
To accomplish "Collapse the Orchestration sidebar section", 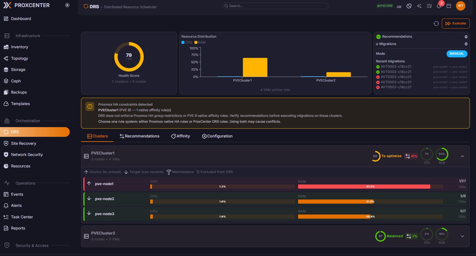I will click(28, 121).
